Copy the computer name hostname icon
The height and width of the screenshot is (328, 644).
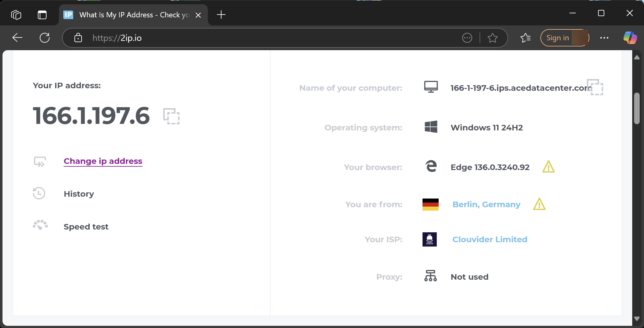pos(595,87)
